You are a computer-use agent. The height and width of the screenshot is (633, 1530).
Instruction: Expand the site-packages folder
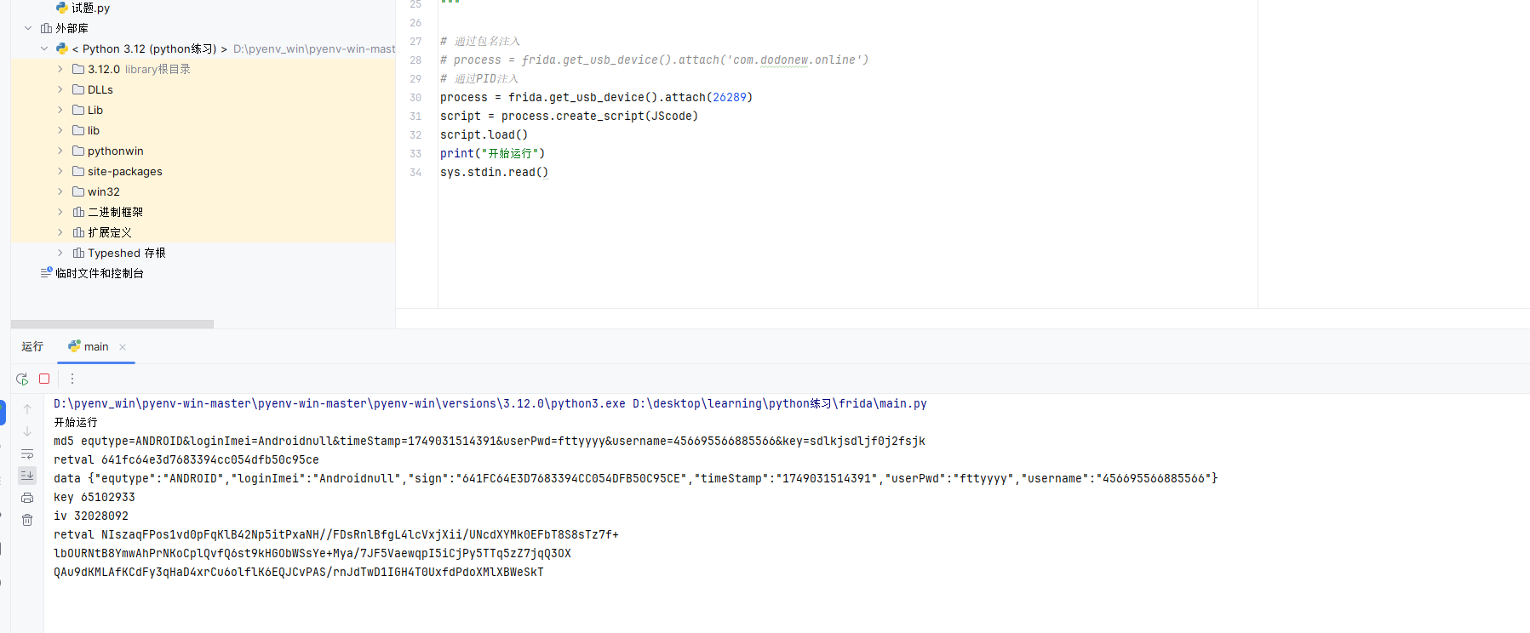coord(60,171)
